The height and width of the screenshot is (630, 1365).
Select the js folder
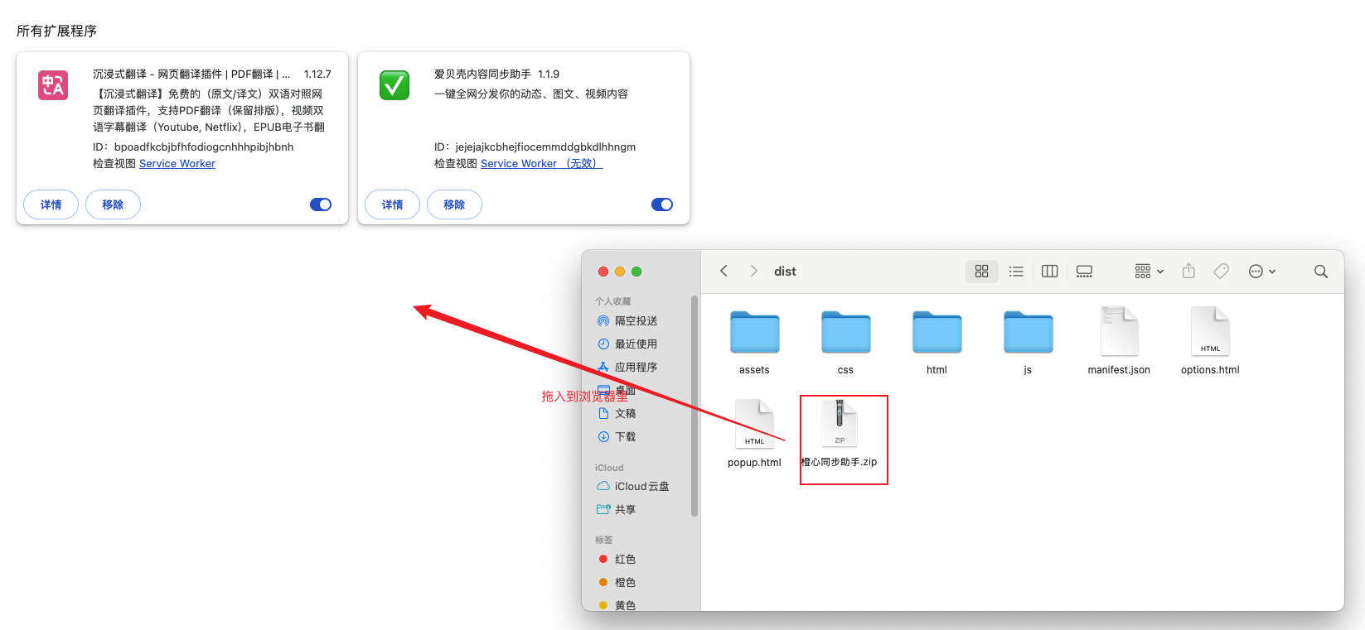pos(1028,343)
